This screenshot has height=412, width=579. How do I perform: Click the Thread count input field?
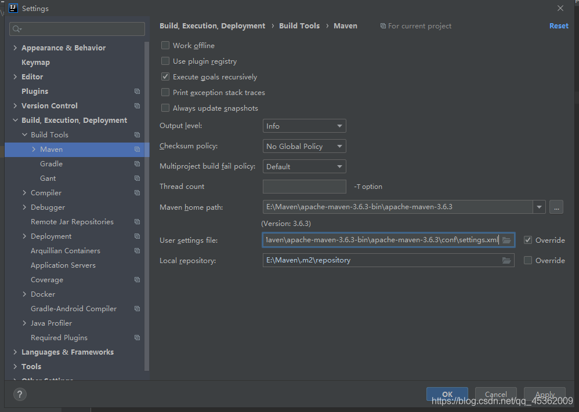(x=304, y=187)
